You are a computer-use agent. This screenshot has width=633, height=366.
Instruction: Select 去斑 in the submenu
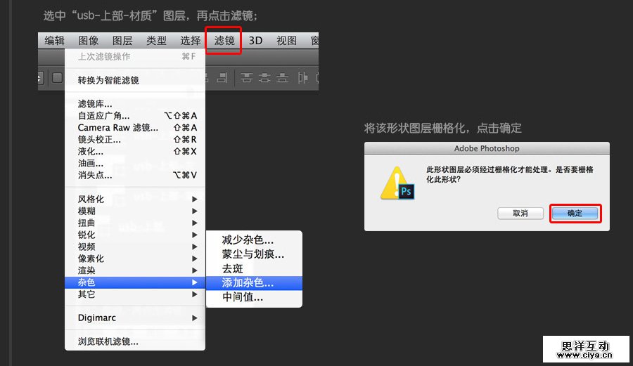[254, 269]
